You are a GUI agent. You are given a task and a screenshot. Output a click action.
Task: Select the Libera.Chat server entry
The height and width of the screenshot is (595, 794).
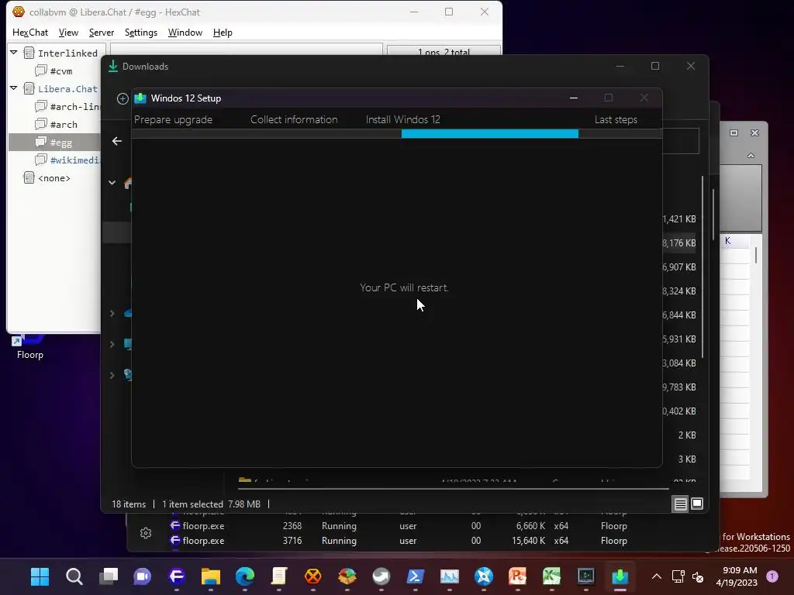coord(67,89)
